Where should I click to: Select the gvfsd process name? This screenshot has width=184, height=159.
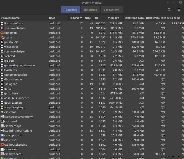click(x=8, y=89)
